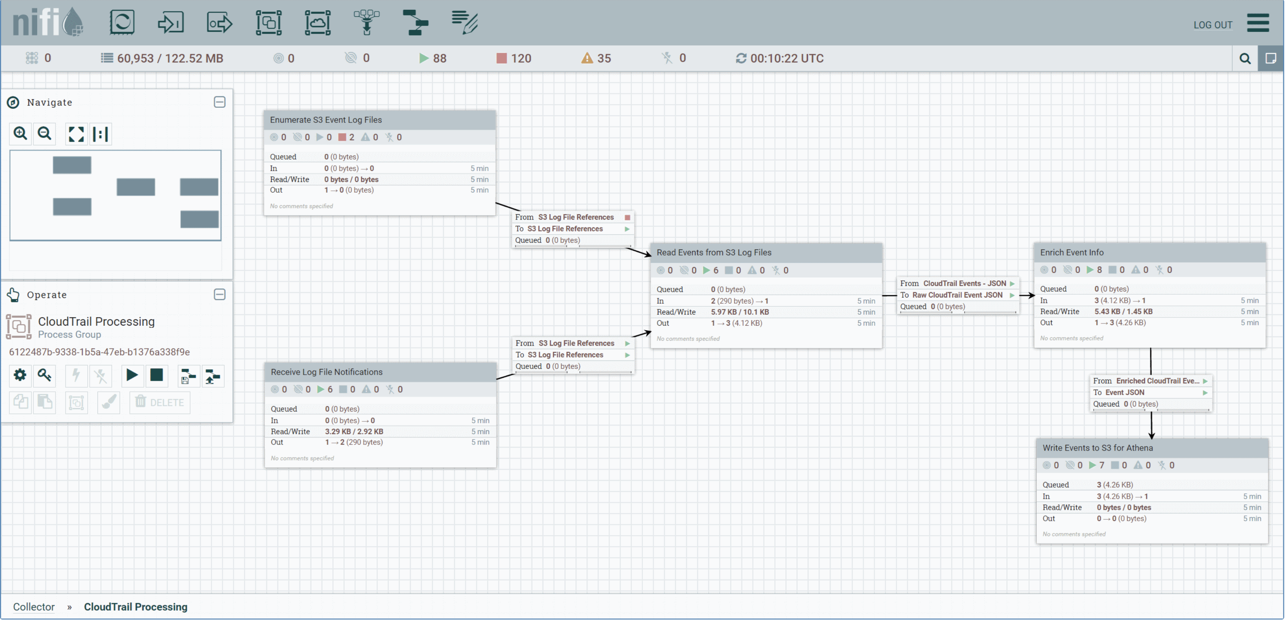
Task: Select the From CloudTrail Events - JSON connection
Action: click(x=958, y=295)
